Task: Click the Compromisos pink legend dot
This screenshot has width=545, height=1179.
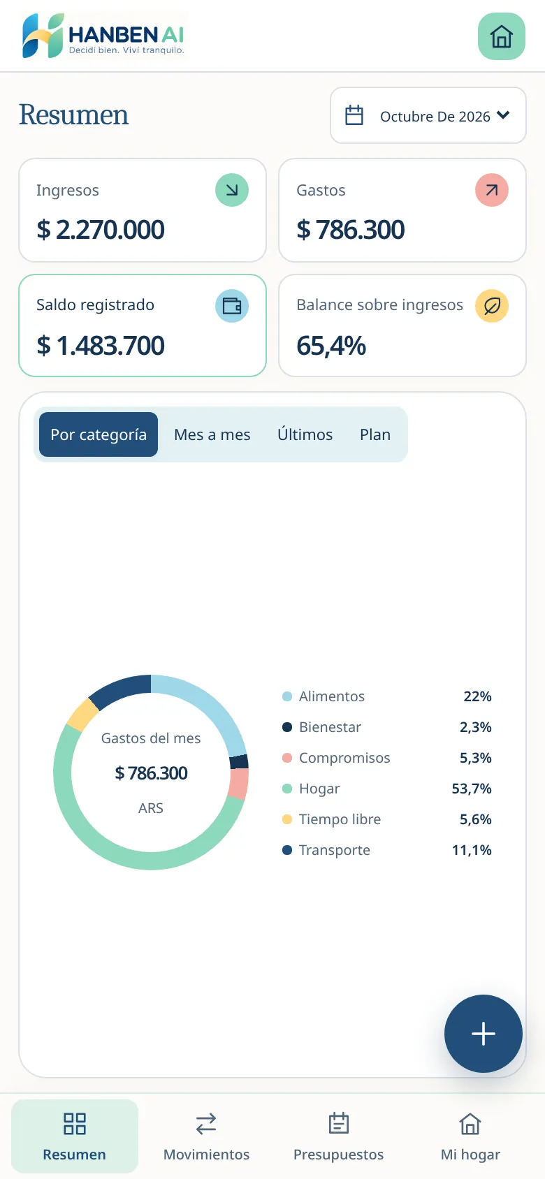Action: tap(286, 758)
